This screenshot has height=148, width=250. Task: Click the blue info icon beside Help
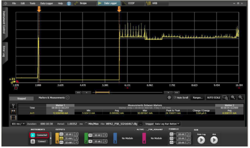[x=69, y=3]
